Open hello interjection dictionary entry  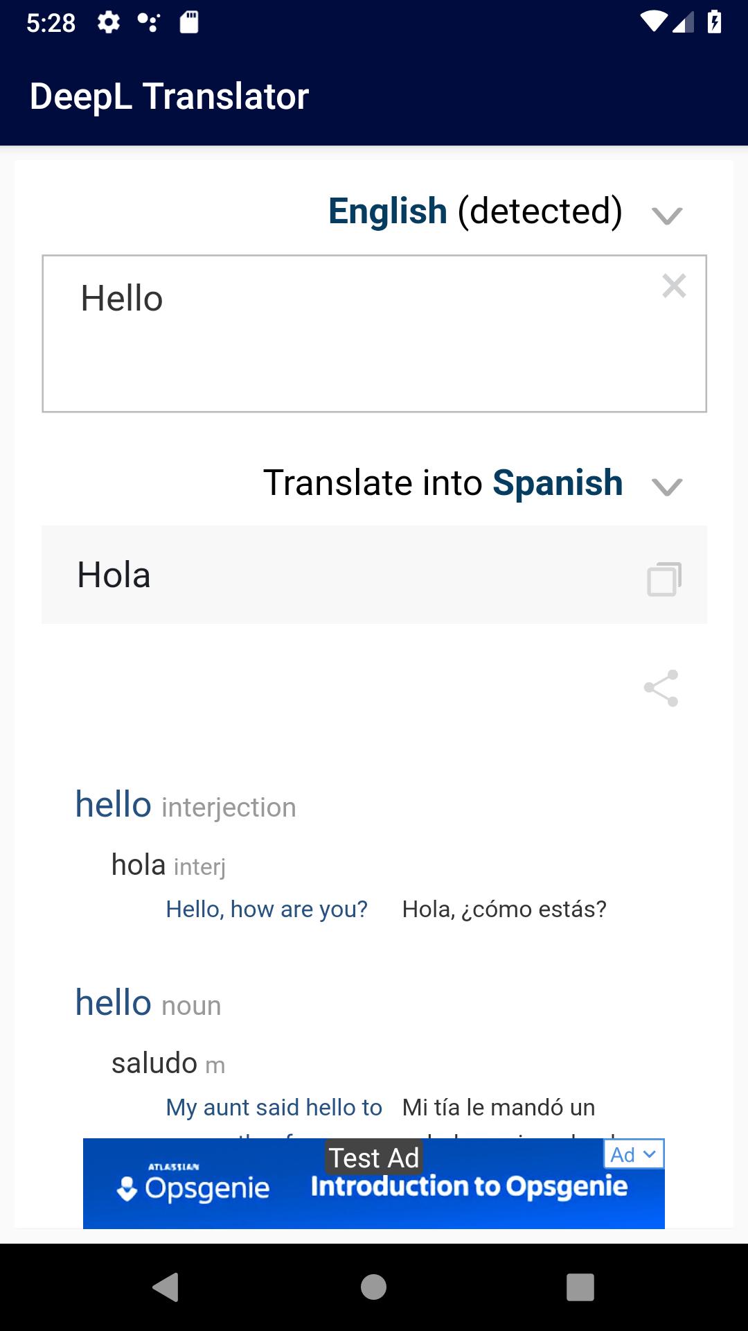(186, 805)
